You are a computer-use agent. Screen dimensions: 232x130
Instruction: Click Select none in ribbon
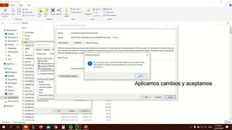[108, 12]
